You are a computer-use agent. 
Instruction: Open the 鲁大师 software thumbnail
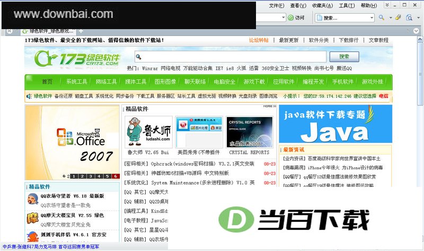coord(148,132)
